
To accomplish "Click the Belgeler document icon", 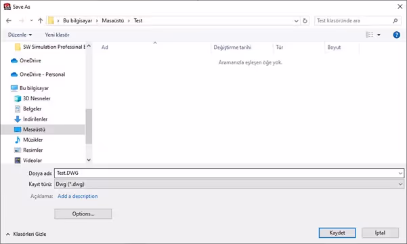I will tap(18, 109).
